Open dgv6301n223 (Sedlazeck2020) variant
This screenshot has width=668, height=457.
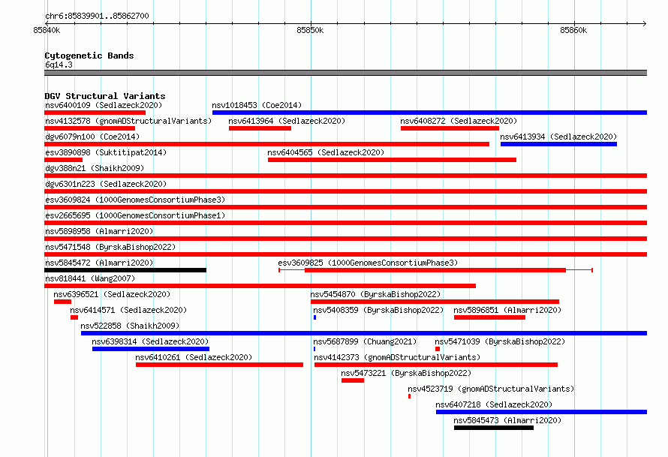tap(106, 184)
